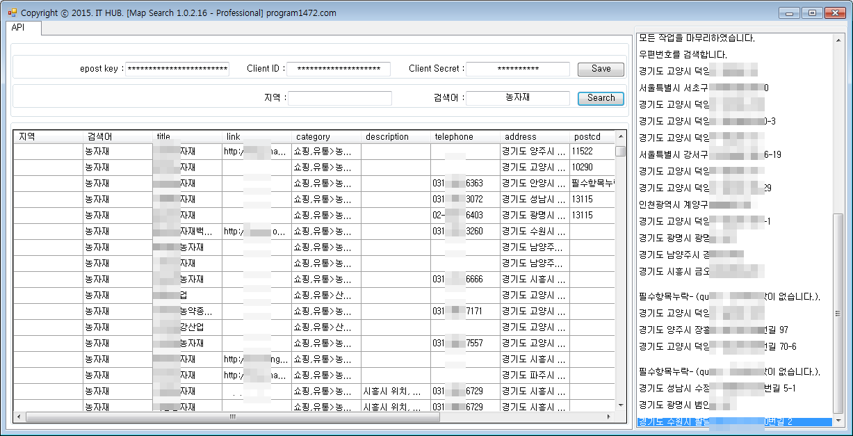853x436 pixels.
Task: Click the Search button
Action: pos(601,98)
